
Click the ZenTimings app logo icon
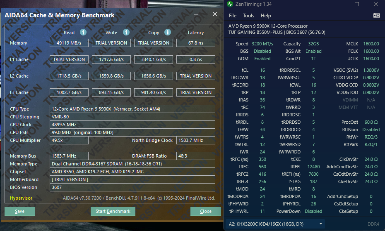[230, 4]
